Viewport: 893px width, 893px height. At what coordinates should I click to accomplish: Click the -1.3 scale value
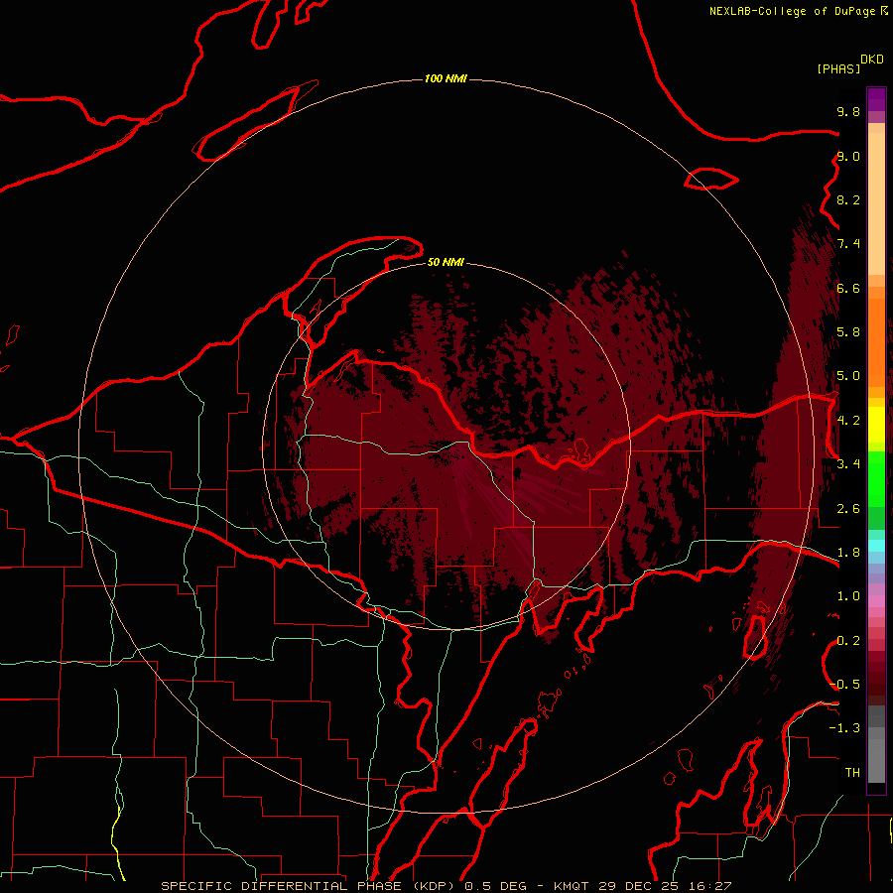tap(844, 728)
